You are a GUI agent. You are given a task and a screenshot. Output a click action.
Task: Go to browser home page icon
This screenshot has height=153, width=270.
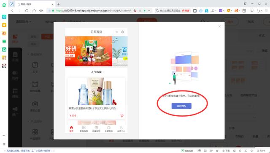point(34,11)
